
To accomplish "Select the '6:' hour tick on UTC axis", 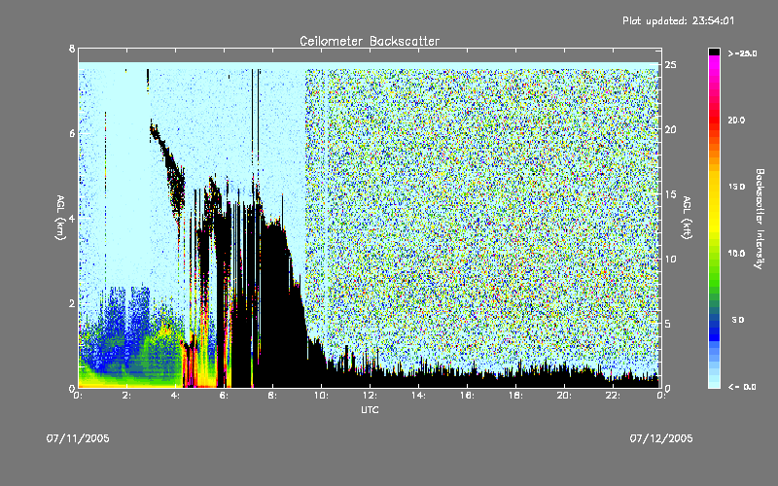I will click(224, 396).
